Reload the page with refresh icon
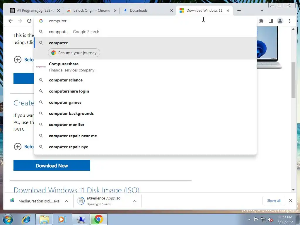300x225 pixels. pyautogui.click(x=29, y=21)
